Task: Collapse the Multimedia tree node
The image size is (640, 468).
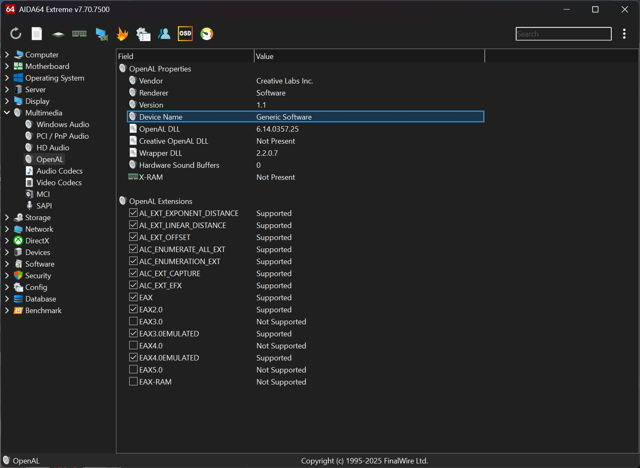Action: tap(7, 113)
